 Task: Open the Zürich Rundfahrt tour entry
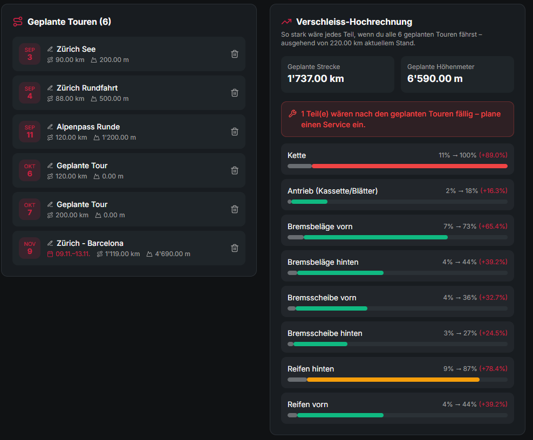pos(129,93)
